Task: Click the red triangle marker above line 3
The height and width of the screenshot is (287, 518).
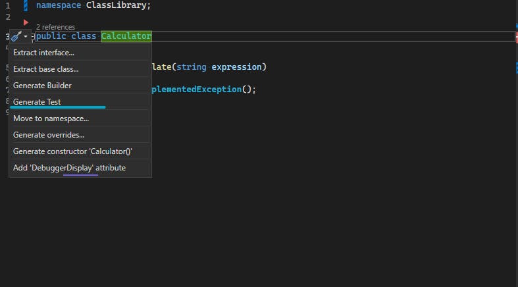Action: point(26,22)
